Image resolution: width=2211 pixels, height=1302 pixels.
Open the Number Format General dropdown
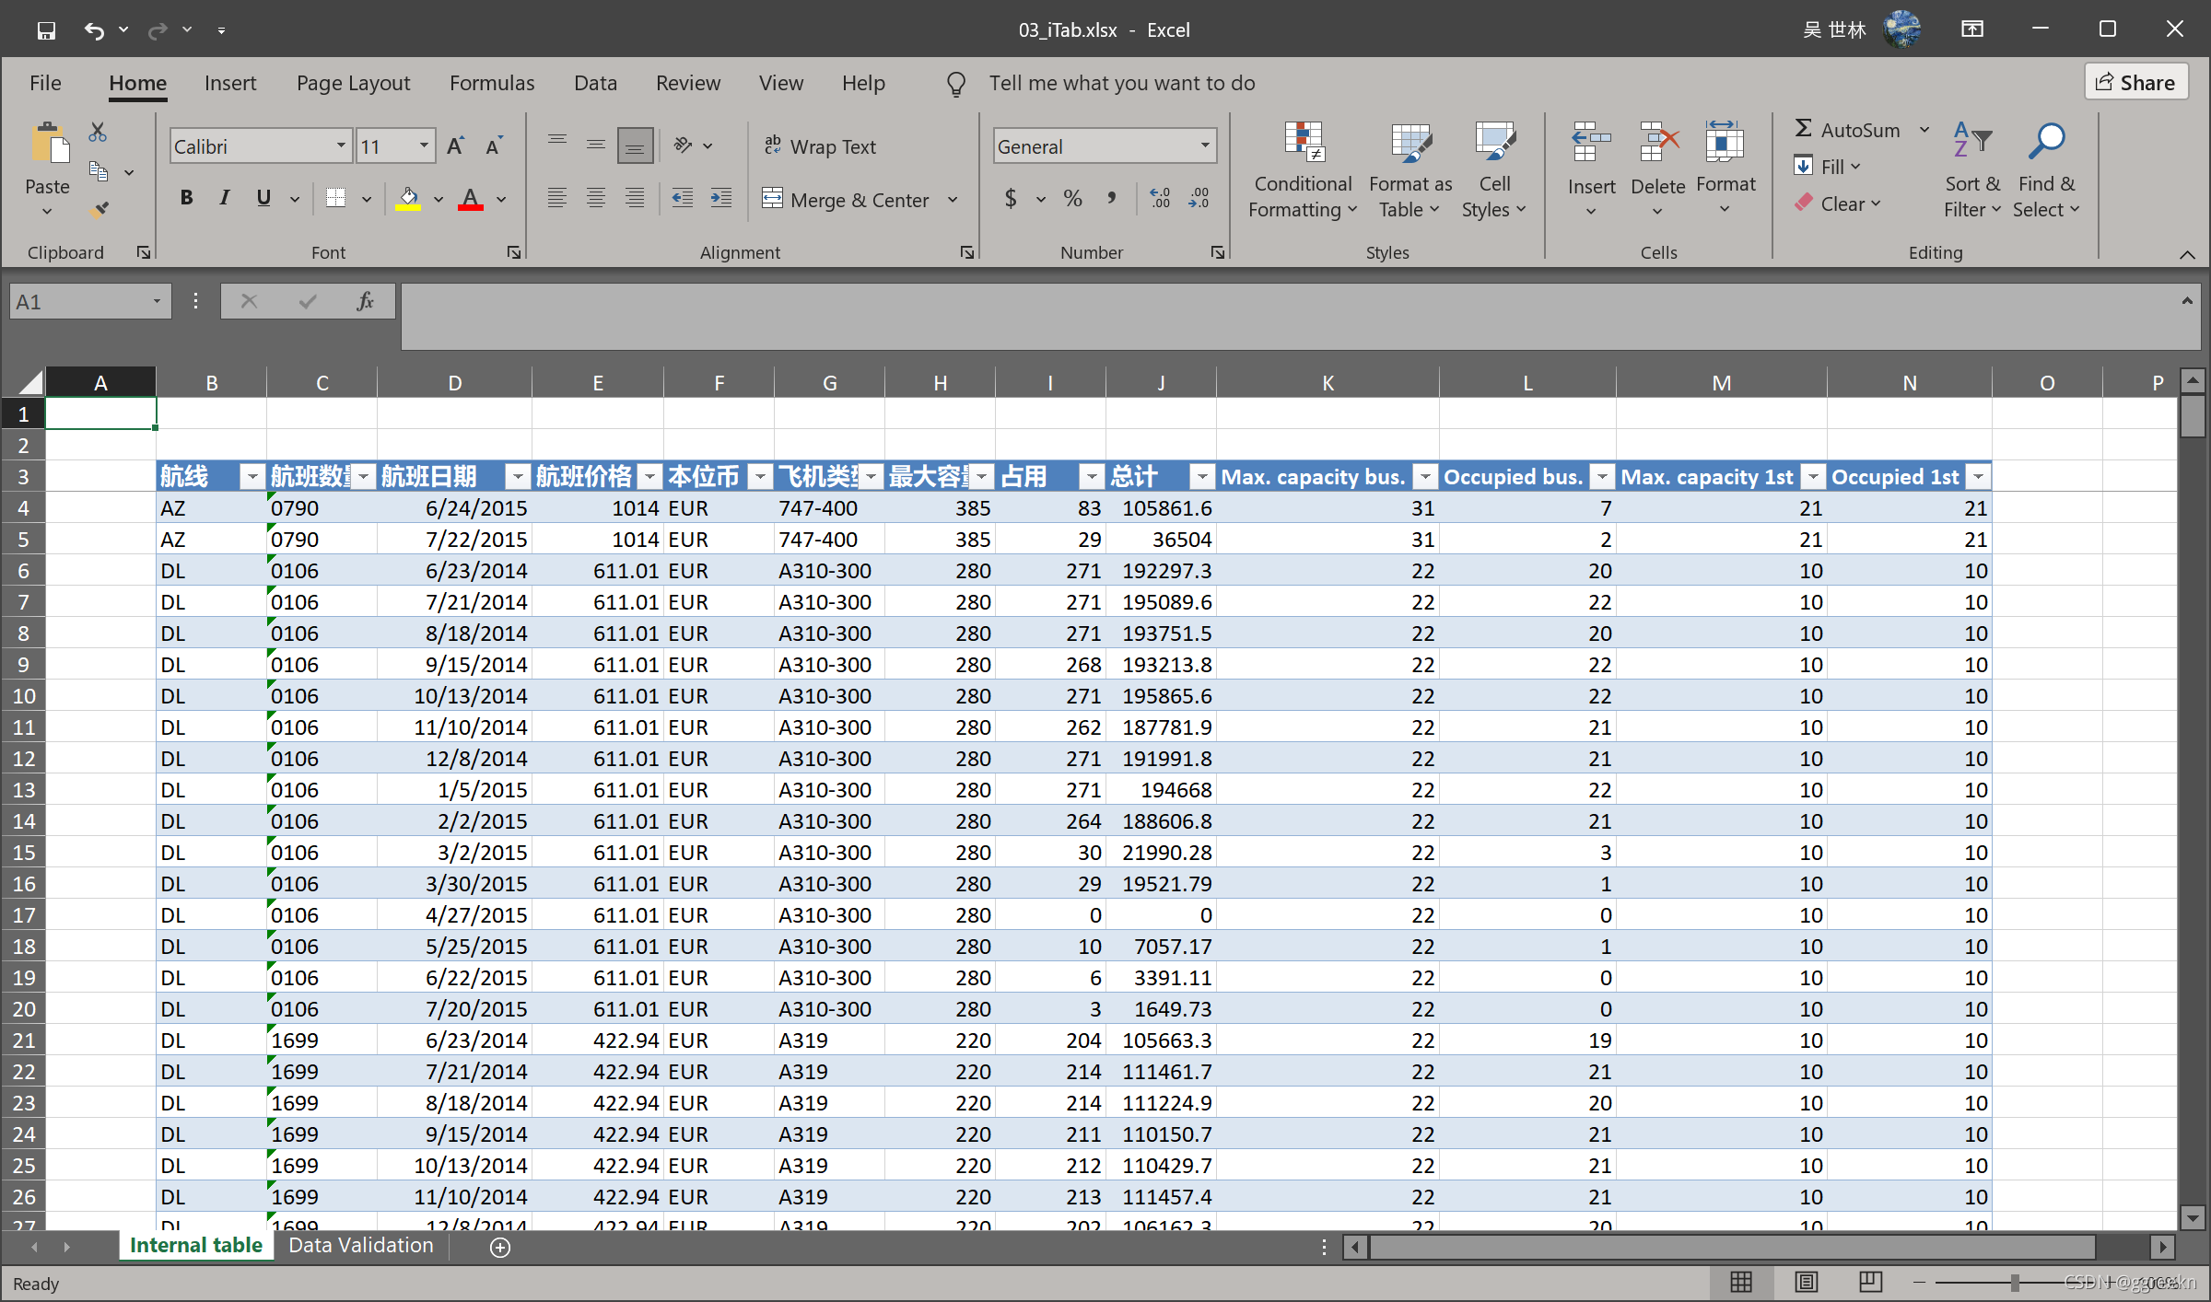tap(1204, 145)
